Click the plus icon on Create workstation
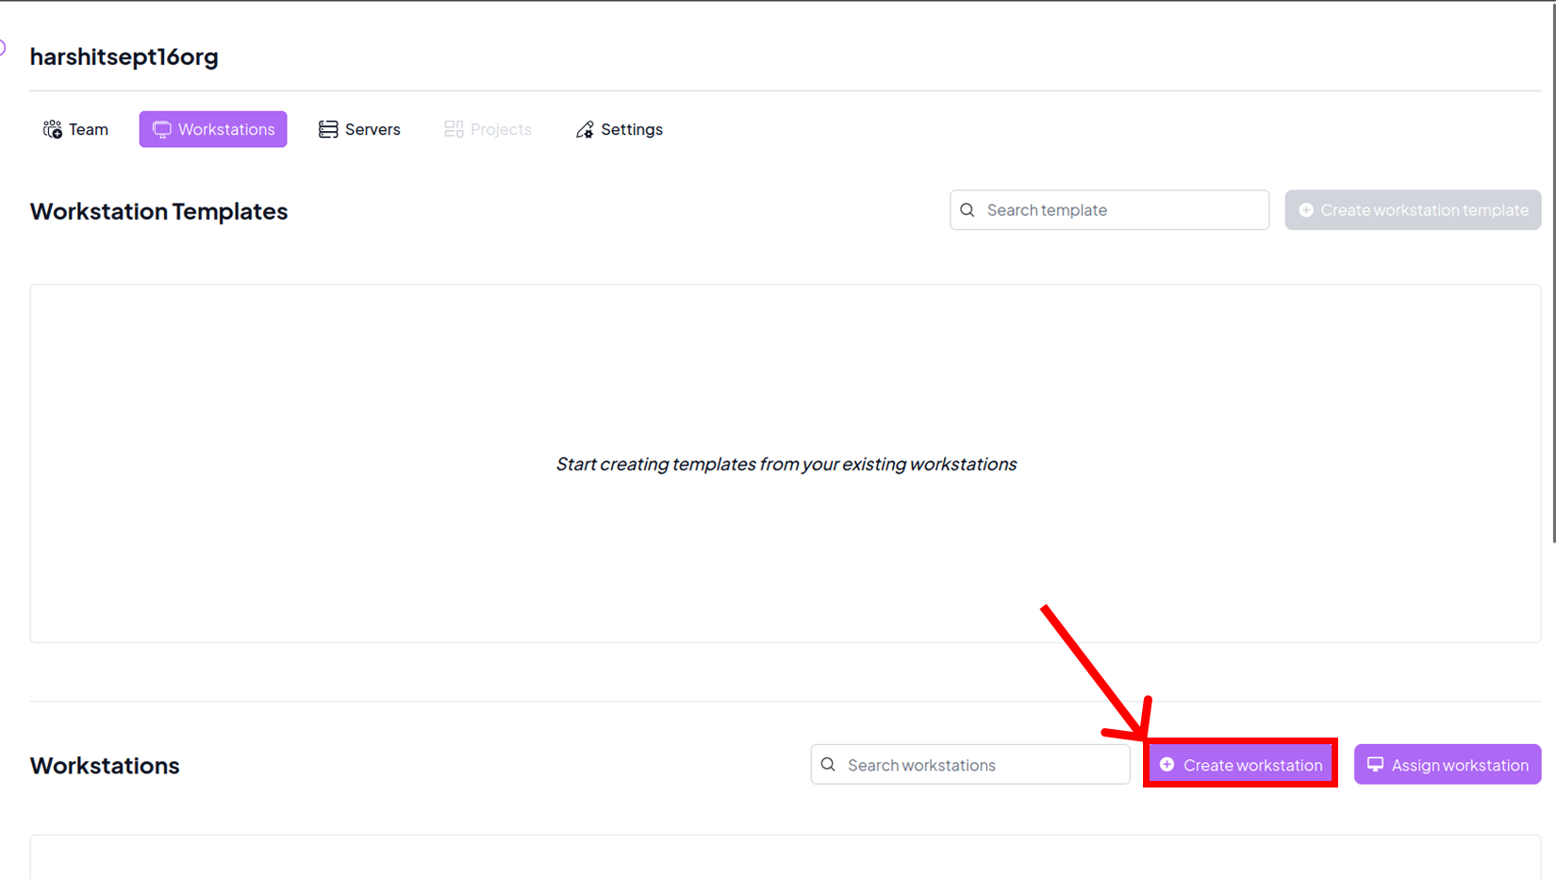Screen dimensions: 1556x879 pos(1167,765)
